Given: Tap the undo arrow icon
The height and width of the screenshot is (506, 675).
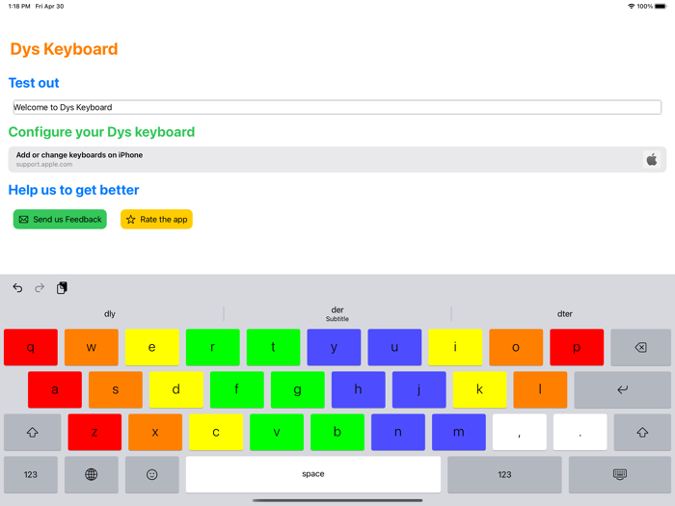Looking at the screenshot, I should tap(17, 288).
